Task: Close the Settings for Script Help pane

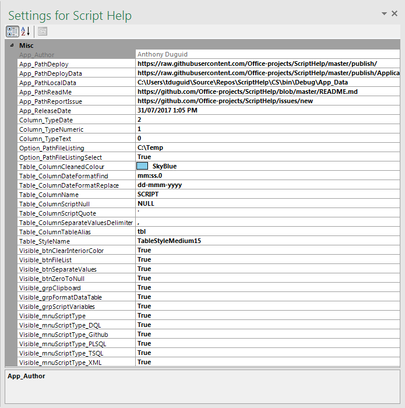Action: point(395,13)
